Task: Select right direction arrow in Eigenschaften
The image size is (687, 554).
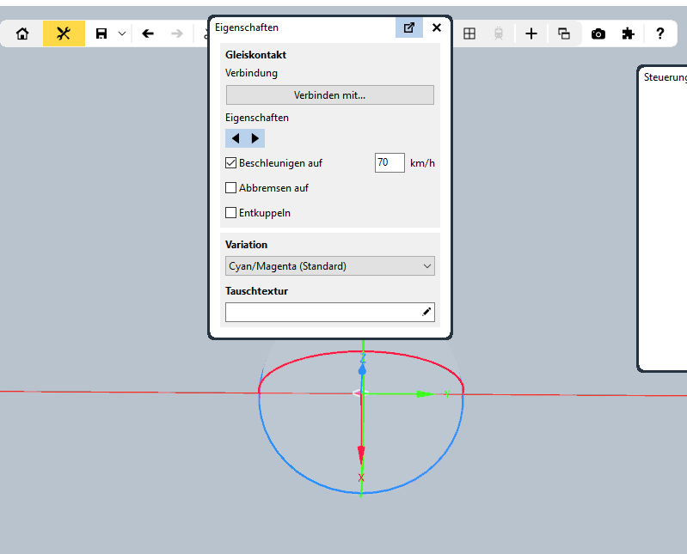Action: point(255,138)
